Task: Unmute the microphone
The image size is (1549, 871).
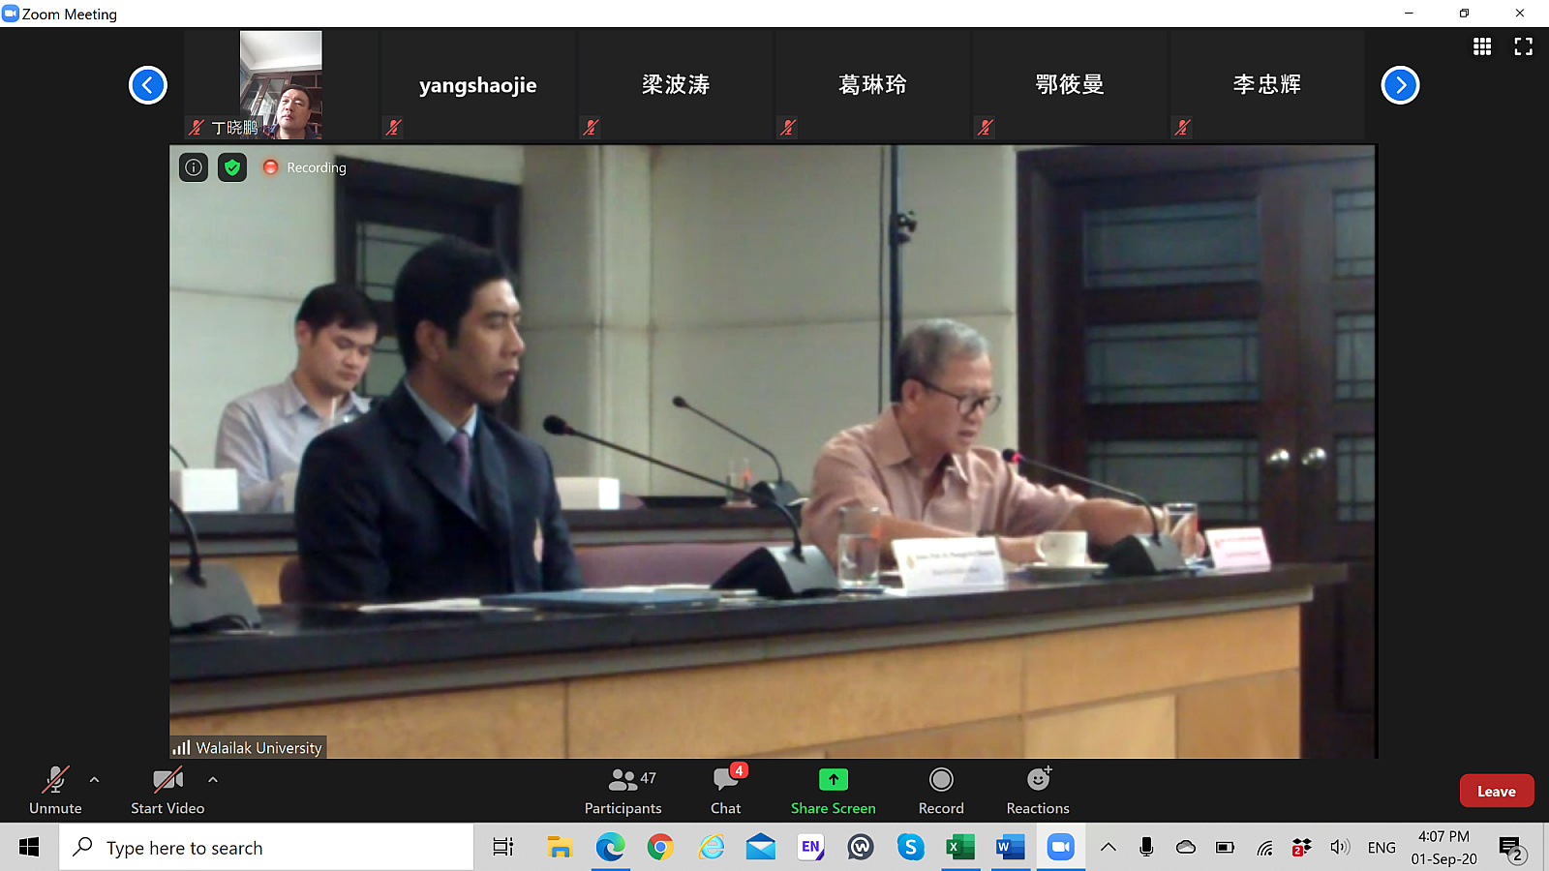Action: tap(55, 791)
